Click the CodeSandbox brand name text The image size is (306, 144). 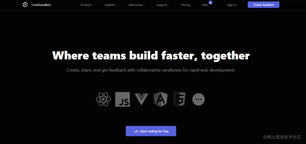point(41,5)
